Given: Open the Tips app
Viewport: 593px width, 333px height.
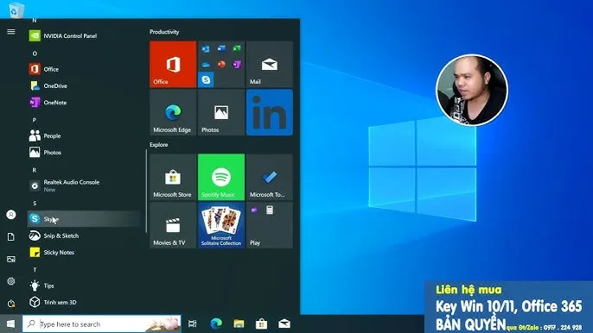Looking at the screenshot, I should [x=84, y=286].
